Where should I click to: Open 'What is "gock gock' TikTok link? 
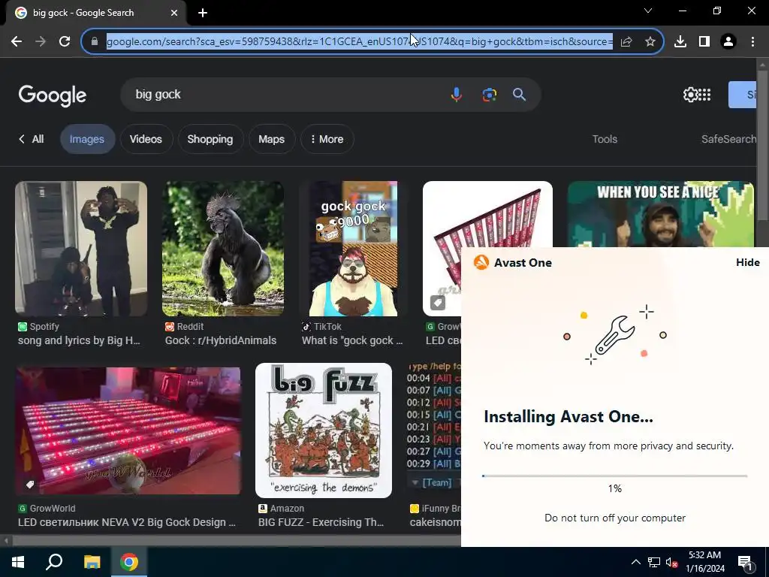(x=352, y=340)
